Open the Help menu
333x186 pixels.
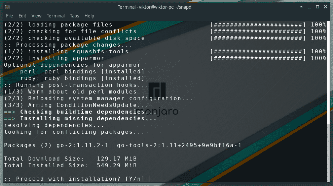click(89, 16)
